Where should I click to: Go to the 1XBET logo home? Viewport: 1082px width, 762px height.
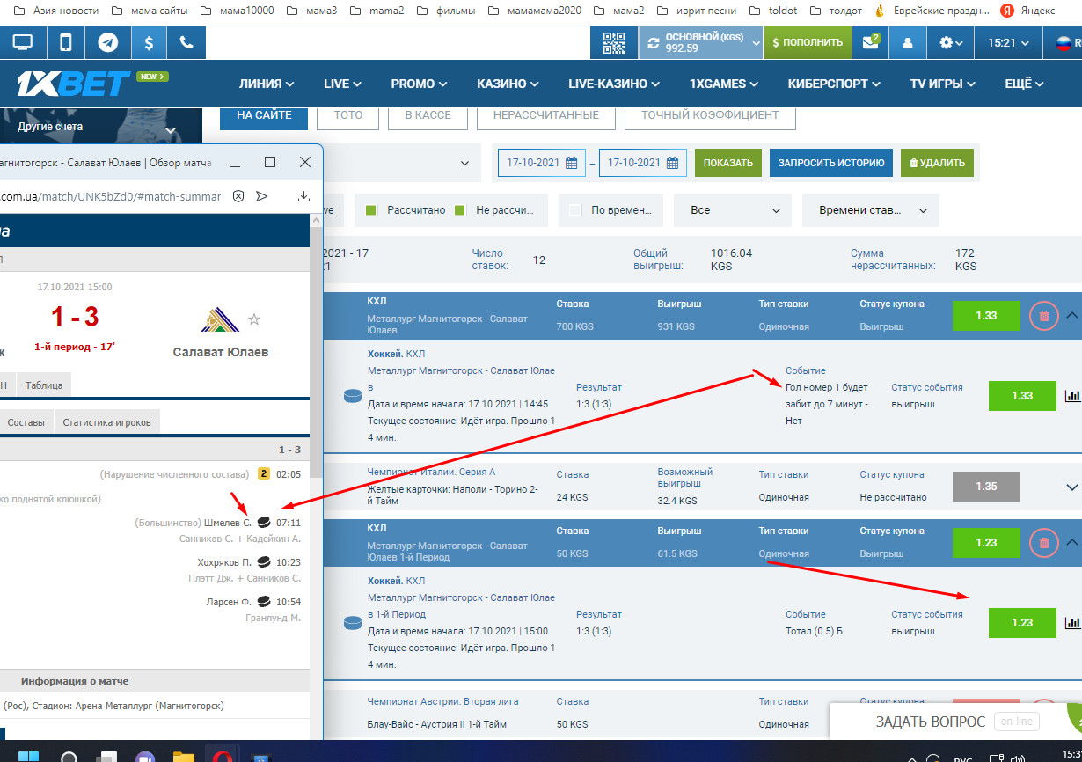[x=74, y=84]
